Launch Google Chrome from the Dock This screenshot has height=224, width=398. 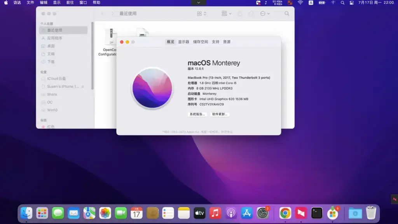pos(285,213)
